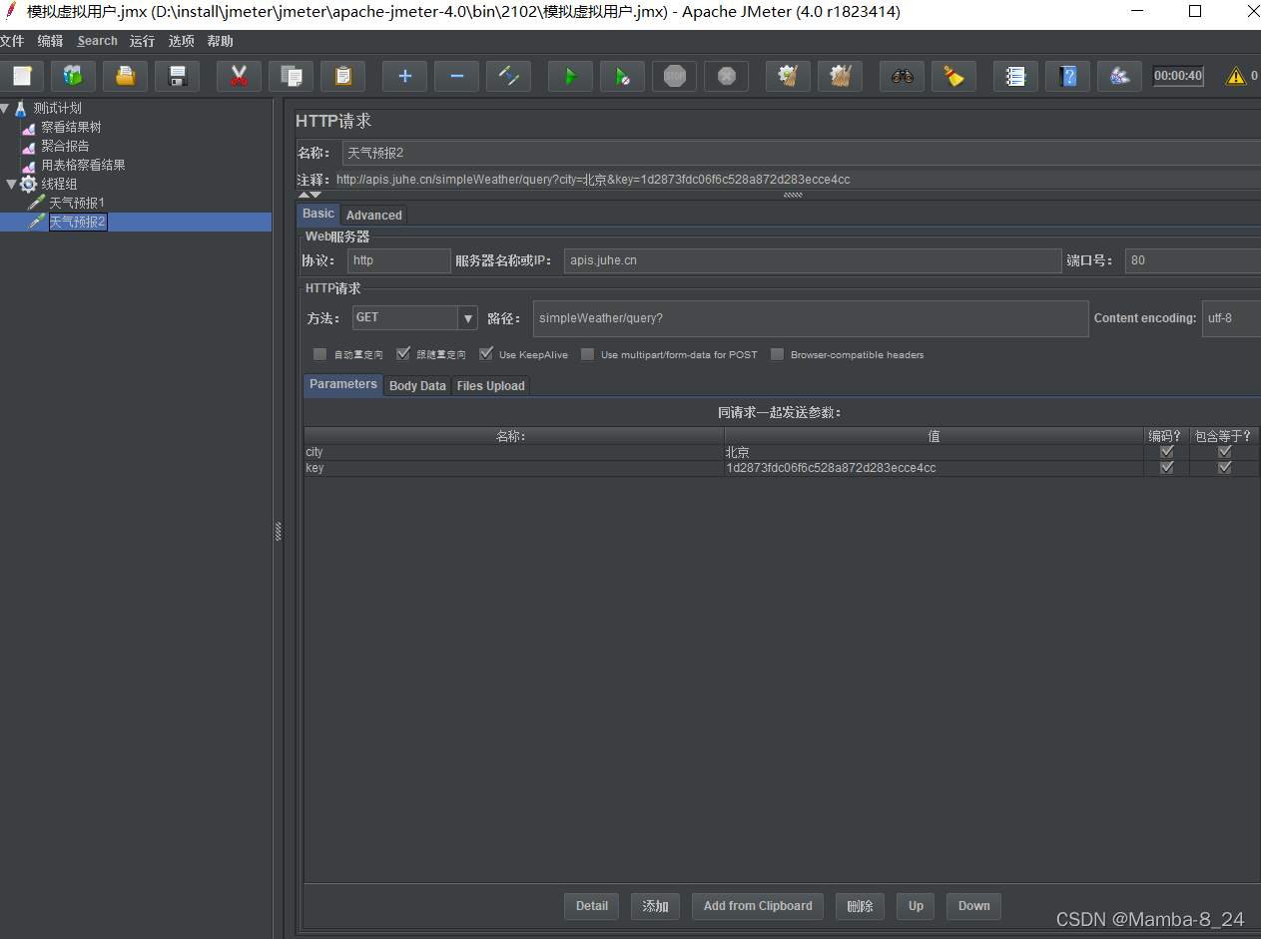Screen dimensions: 1261x939
Task: Toggle Use multipart/form-data for POST checkbox
Action: click(x=588, y=354)
